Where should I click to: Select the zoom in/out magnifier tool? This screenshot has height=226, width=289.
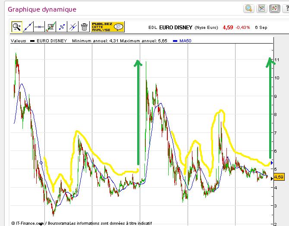tap(17, 27)
